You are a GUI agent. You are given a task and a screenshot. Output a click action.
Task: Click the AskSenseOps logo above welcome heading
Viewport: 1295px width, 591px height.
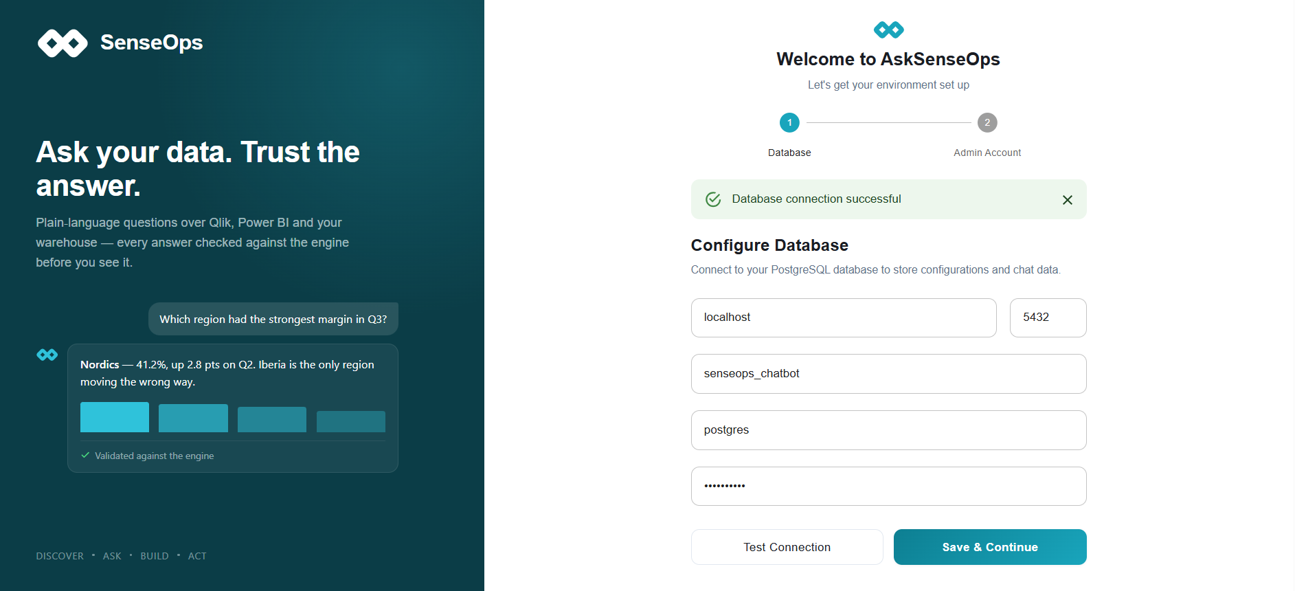pyautogui.click(x=888, y=30)
